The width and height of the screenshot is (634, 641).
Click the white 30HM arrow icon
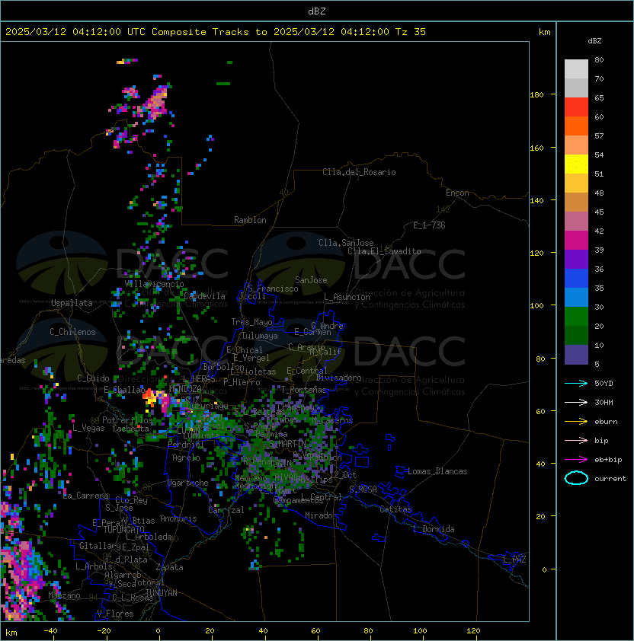[x=576, y=402]
